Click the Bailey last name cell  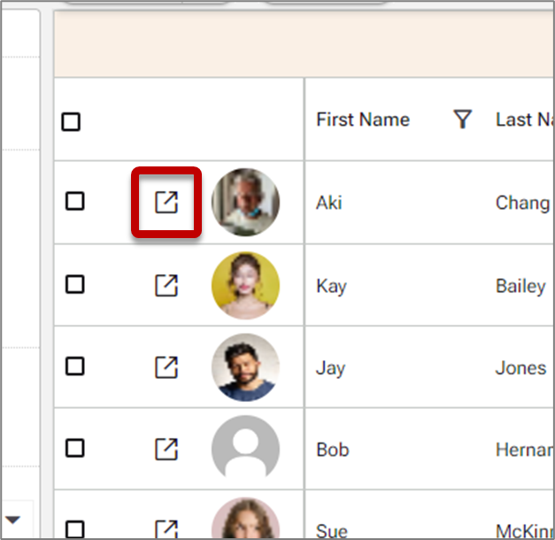point(520,286)
